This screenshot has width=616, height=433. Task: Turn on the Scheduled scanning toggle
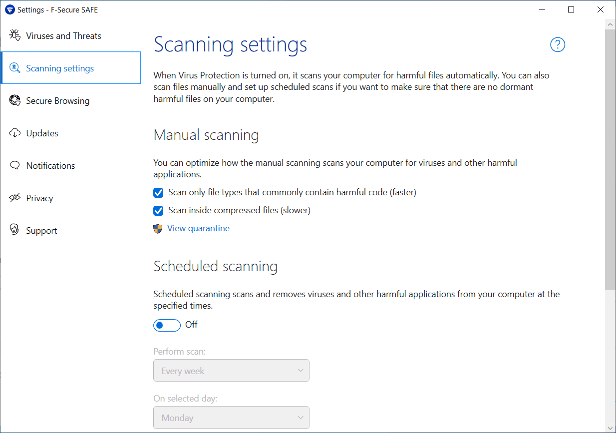click(167, 325)
